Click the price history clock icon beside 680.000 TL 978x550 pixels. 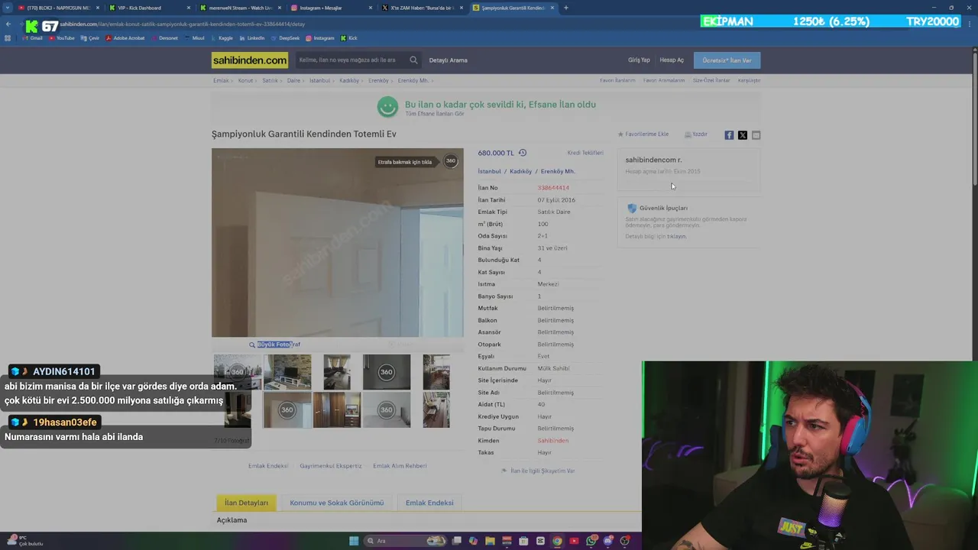click(523, 153)
